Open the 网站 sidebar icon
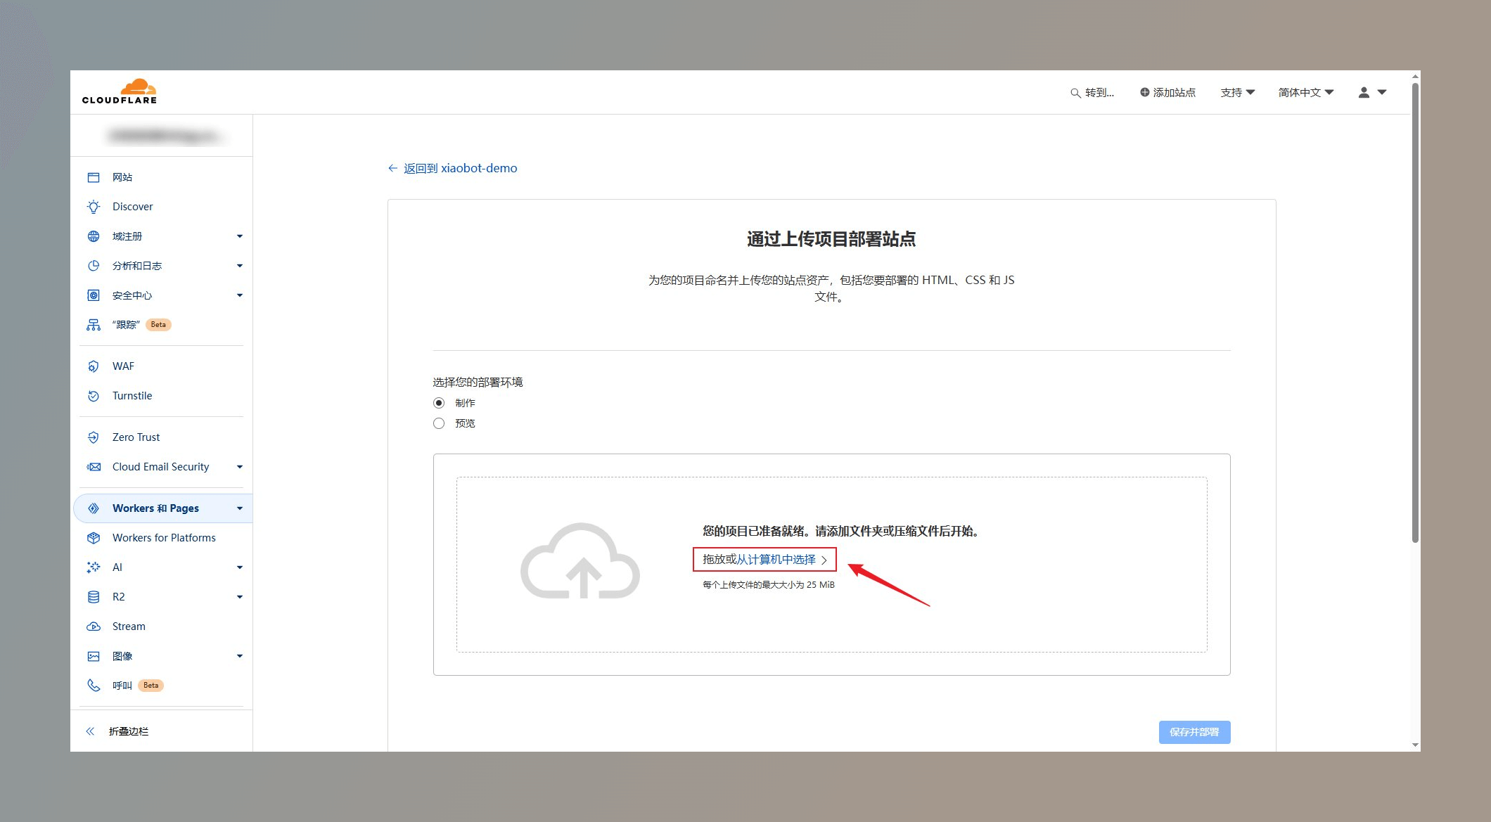Viewport: 1491px width, 822px height. 94,177
